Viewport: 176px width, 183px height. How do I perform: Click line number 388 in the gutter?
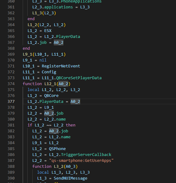click(11, 166)
